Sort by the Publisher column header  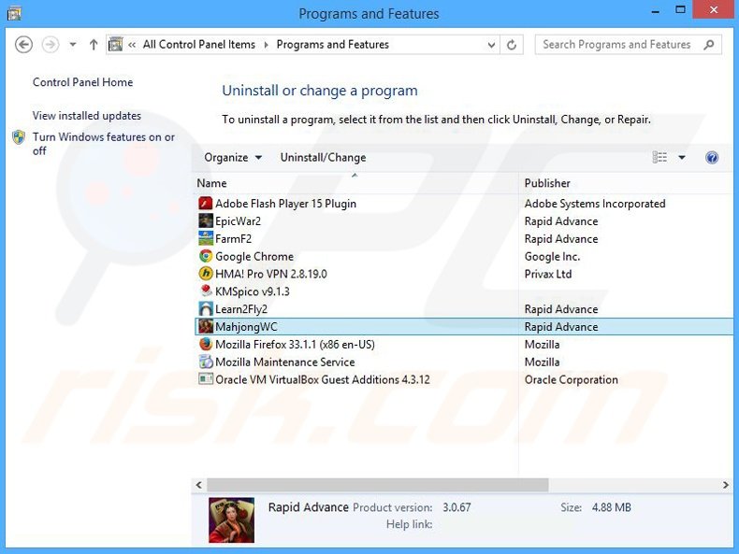627,183
